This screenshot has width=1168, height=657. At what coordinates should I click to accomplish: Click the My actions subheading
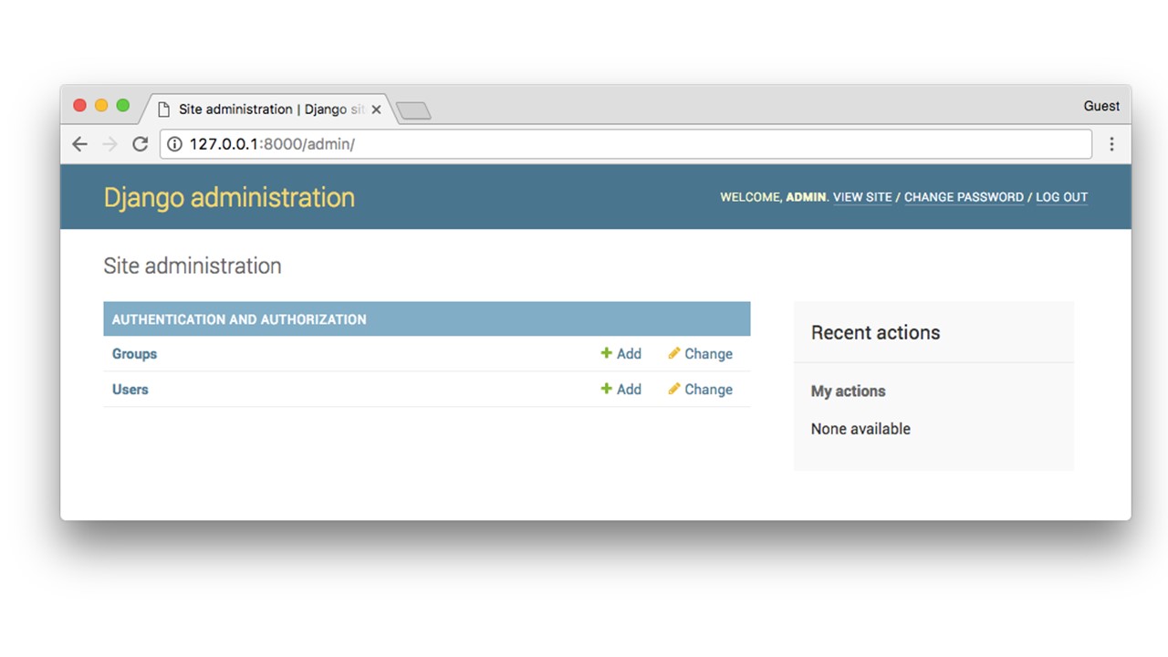tap(848, 391)
